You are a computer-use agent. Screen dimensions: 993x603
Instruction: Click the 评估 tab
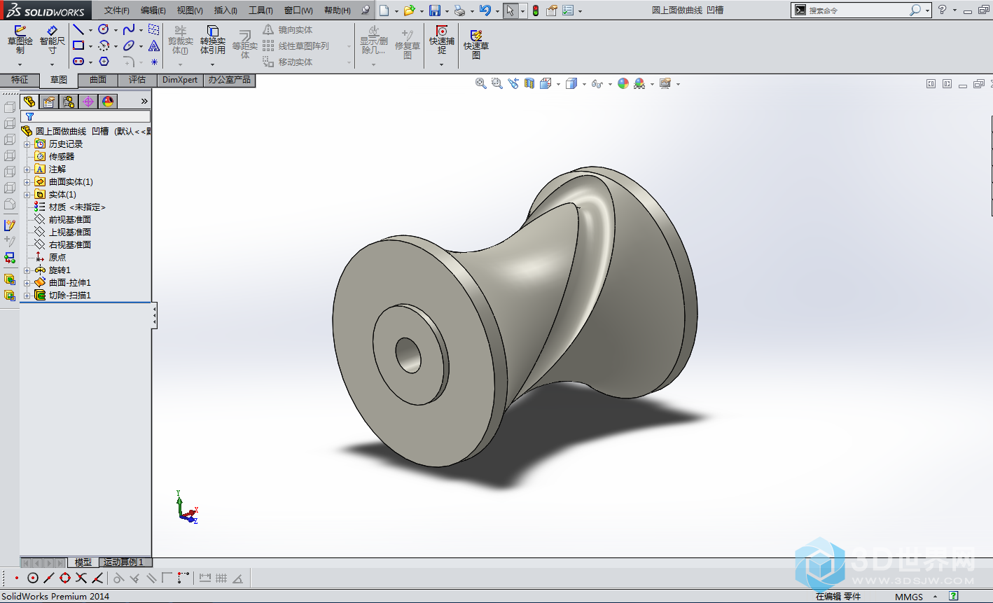tap(137, 80)
